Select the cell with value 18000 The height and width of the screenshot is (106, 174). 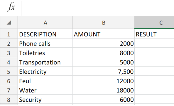click(104, 90)
